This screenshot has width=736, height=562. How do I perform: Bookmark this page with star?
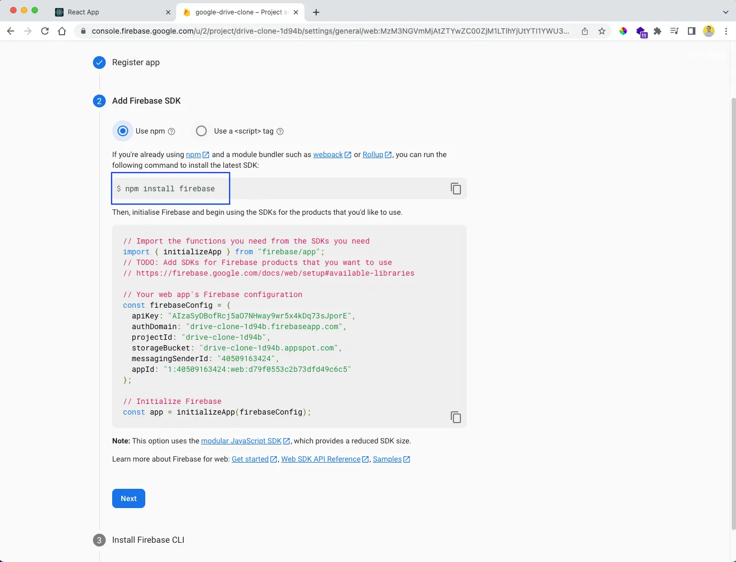(x=602, y=31)
